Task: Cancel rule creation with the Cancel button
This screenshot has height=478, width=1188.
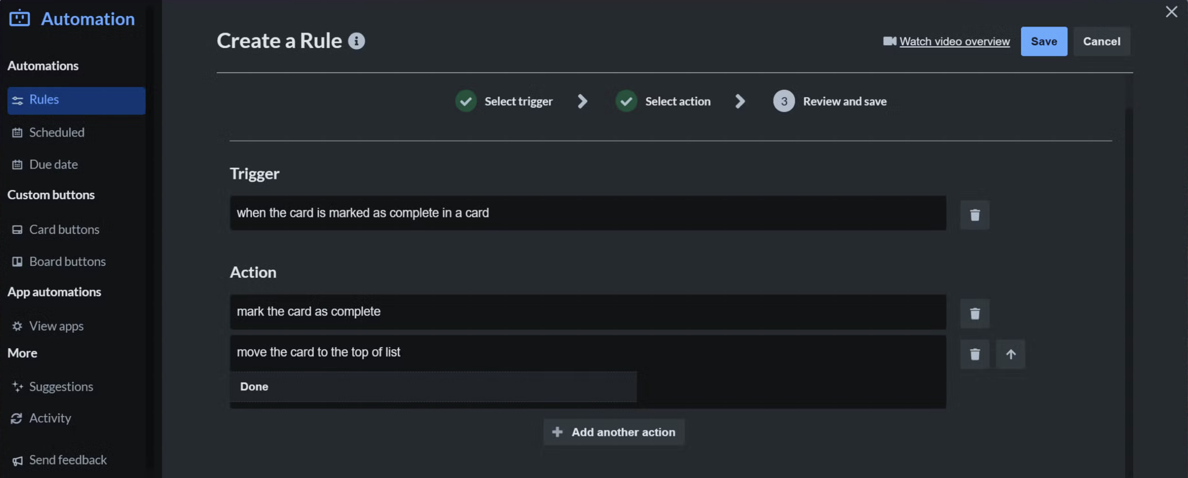Action: click(x=1101, y=42)
